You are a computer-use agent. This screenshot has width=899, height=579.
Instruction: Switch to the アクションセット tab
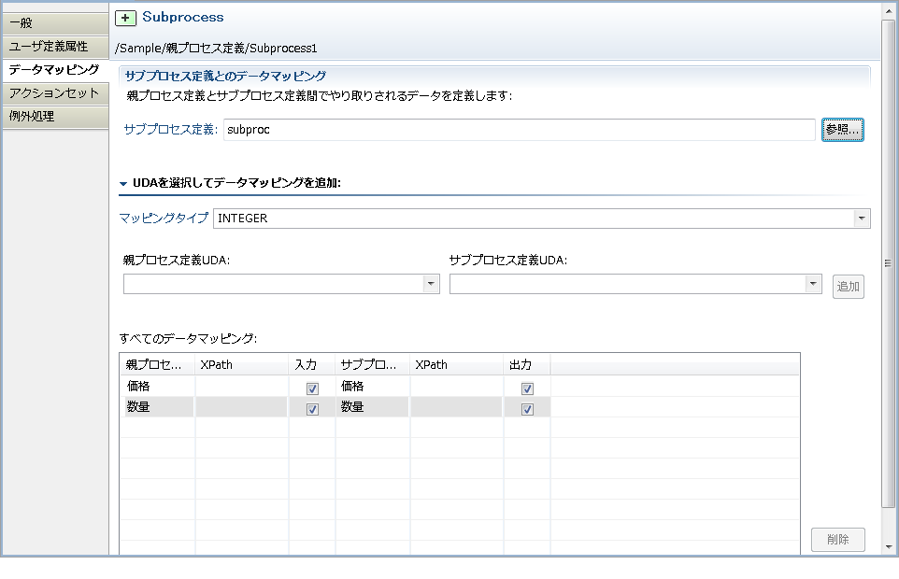click(55, 93)
